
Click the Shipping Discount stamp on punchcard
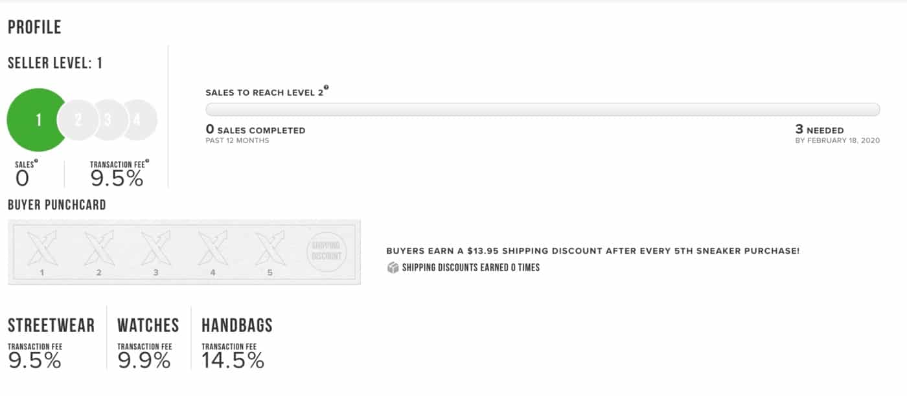click(326, 250)
